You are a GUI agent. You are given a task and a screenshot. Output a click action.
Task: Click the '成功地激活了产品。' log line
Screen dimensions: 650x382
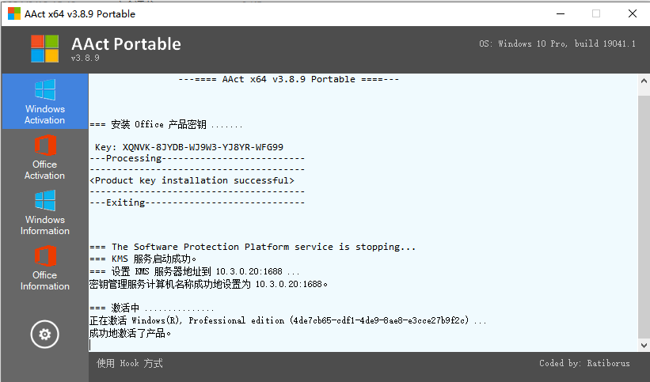click(x=130, y=333)
